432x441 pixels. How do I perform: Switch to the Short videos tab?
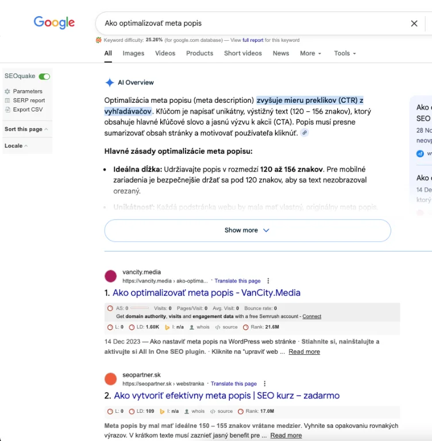pyautogui.click(x=242, y=53)
